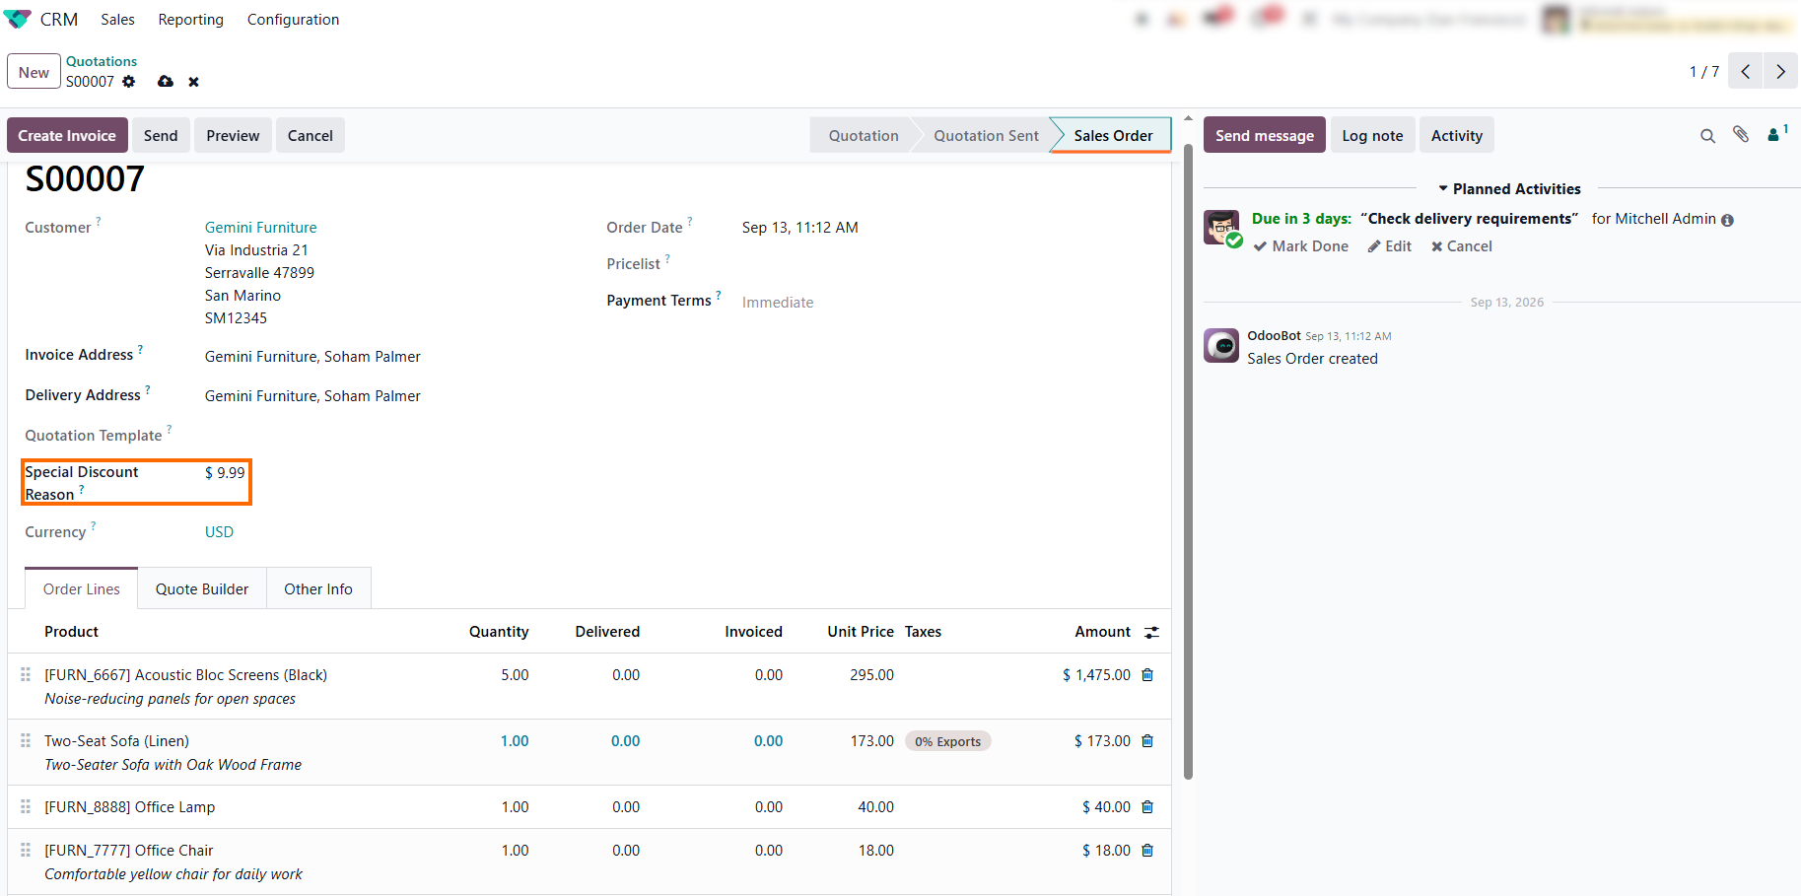Image resolution: width=1801 pixels, height=896 pixels.
Task: Open the Gemini Furniture customer link
Action: (x=261, y=228)
